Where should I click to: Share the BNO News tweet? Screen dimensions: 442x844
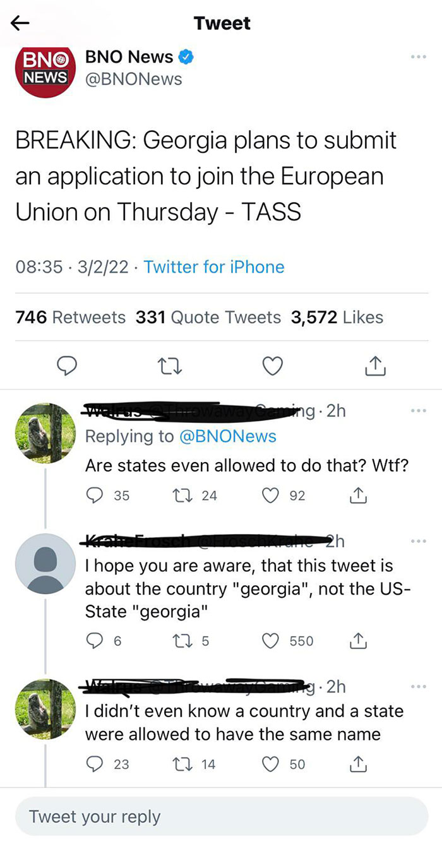pos(375,366)
